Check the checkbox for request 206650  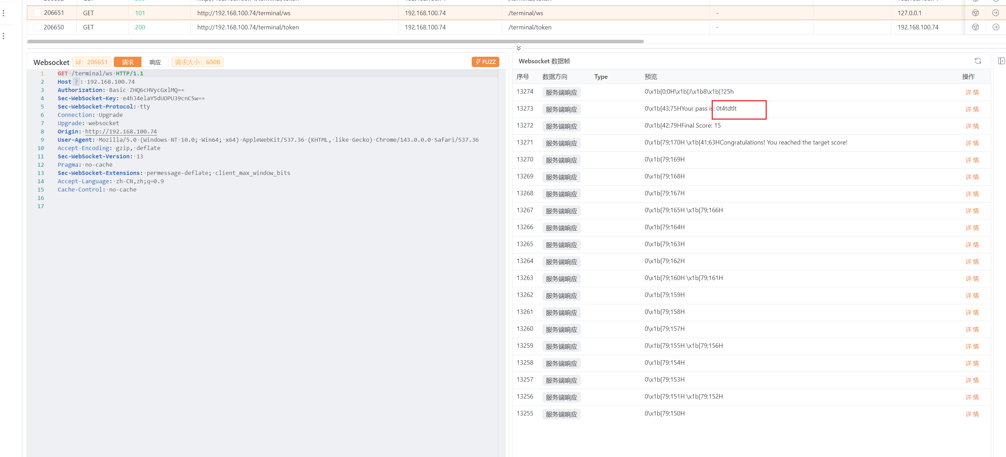pyautogui.click(x=37, y=27)
